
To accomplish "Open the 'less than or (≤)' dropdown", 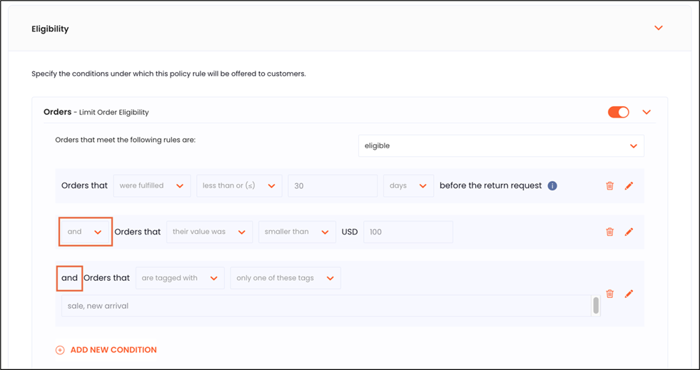I will [x=238, y=186].
